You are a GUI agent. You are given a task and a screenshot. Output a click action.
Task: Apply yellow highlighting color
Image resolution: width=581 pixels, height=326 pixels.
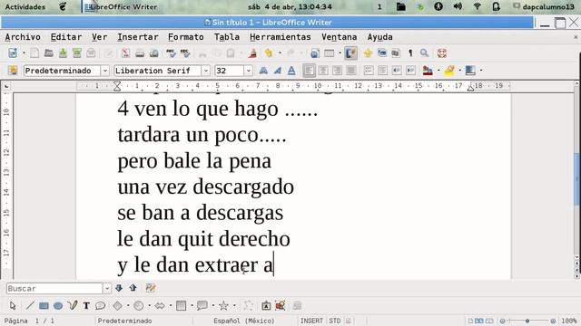449,71
